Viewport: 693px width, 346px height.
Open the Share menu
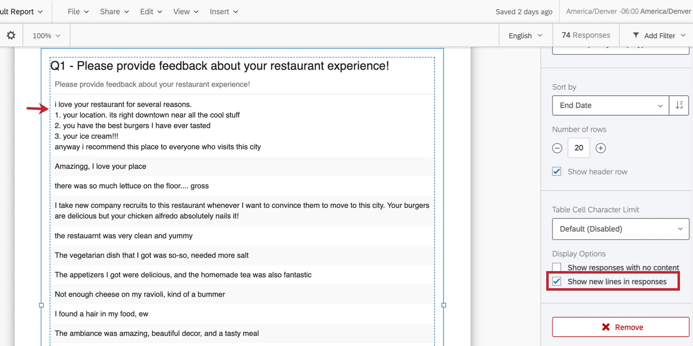click(114, 12)
